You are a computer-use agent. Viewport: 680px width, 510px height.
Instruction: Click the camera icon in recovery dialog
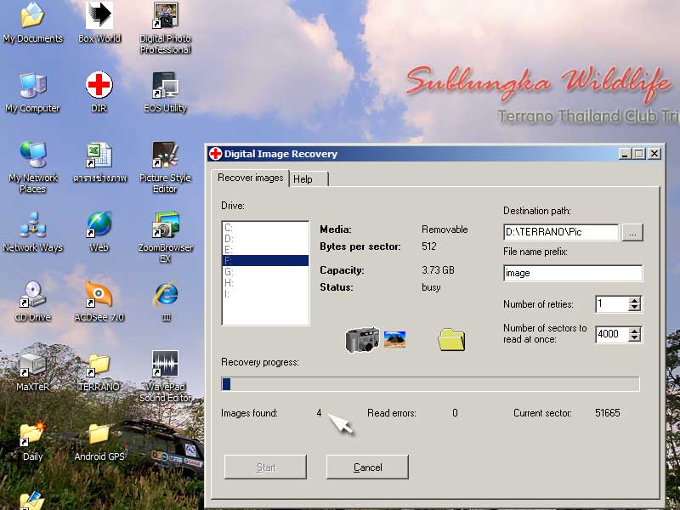(x=361, y=340)
